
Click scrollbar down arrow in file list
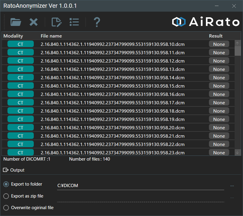coord(238,152)
